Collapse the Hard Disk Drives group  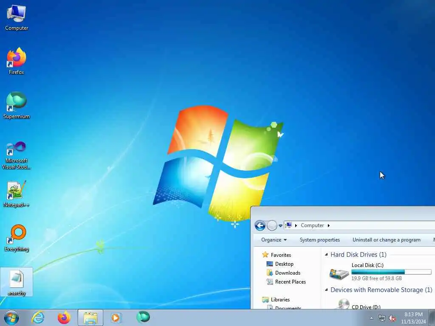[x=326, y=255]
